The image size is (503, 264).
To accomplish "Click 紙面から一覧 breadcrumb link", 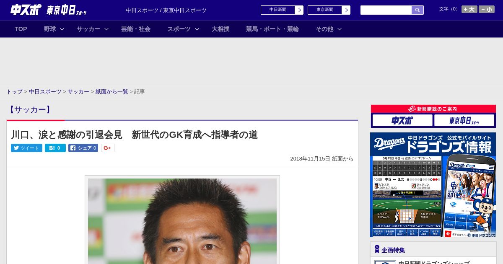I will click(111, 92).
